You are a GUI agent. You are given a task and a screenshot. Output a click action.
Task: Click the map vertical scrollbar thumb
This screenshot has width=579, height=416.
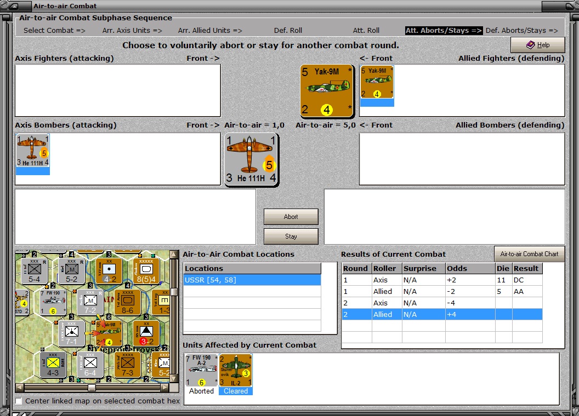[174, 292]
